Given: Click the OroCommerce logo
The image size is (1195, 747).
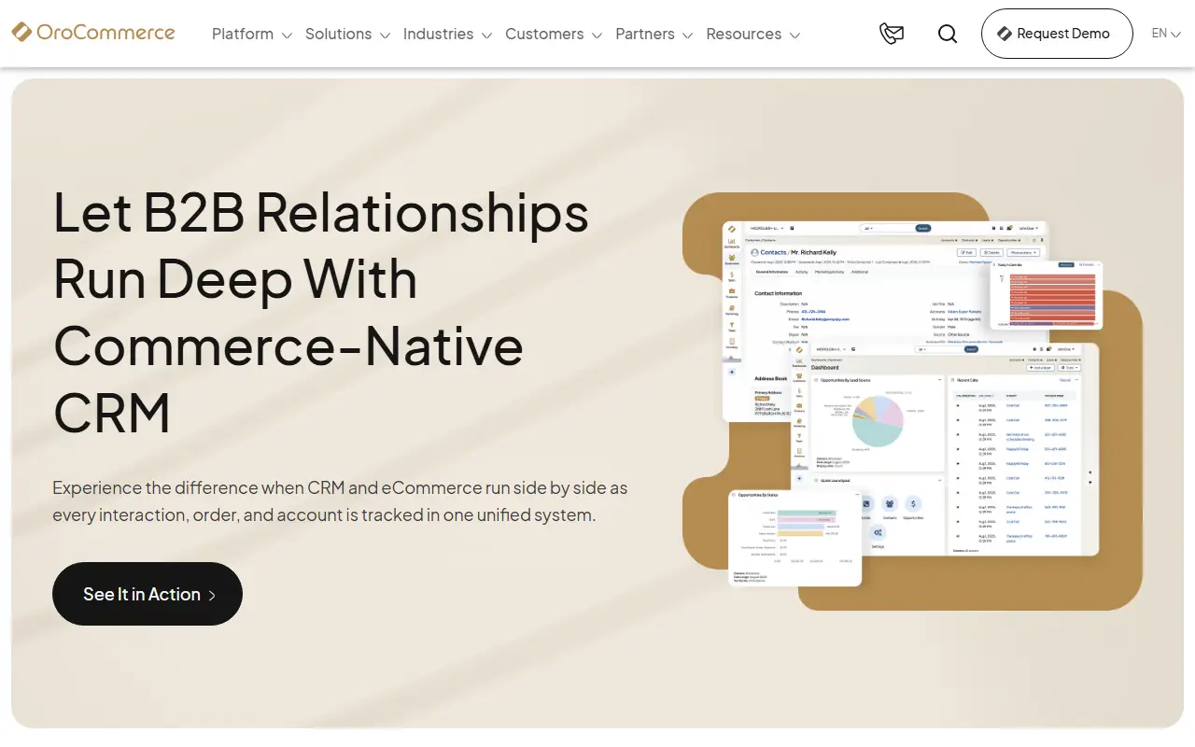Looking at the screenshot, I should coord(93,33).
